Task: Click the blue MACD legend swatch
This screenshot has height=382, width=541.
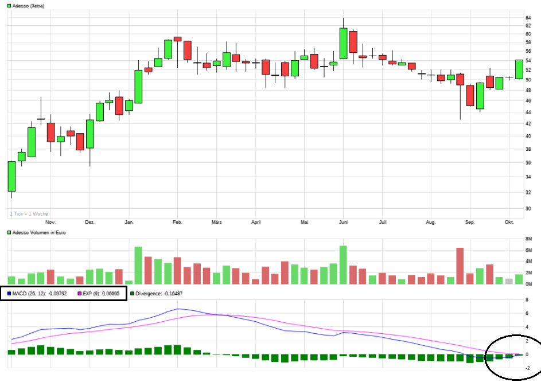Action: pyautogui.click(x=9, y=294)
